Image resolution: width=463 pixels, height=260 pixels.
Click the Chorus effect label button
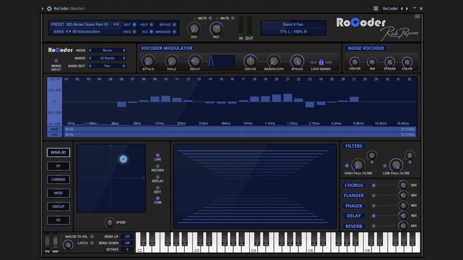point(354,186)
